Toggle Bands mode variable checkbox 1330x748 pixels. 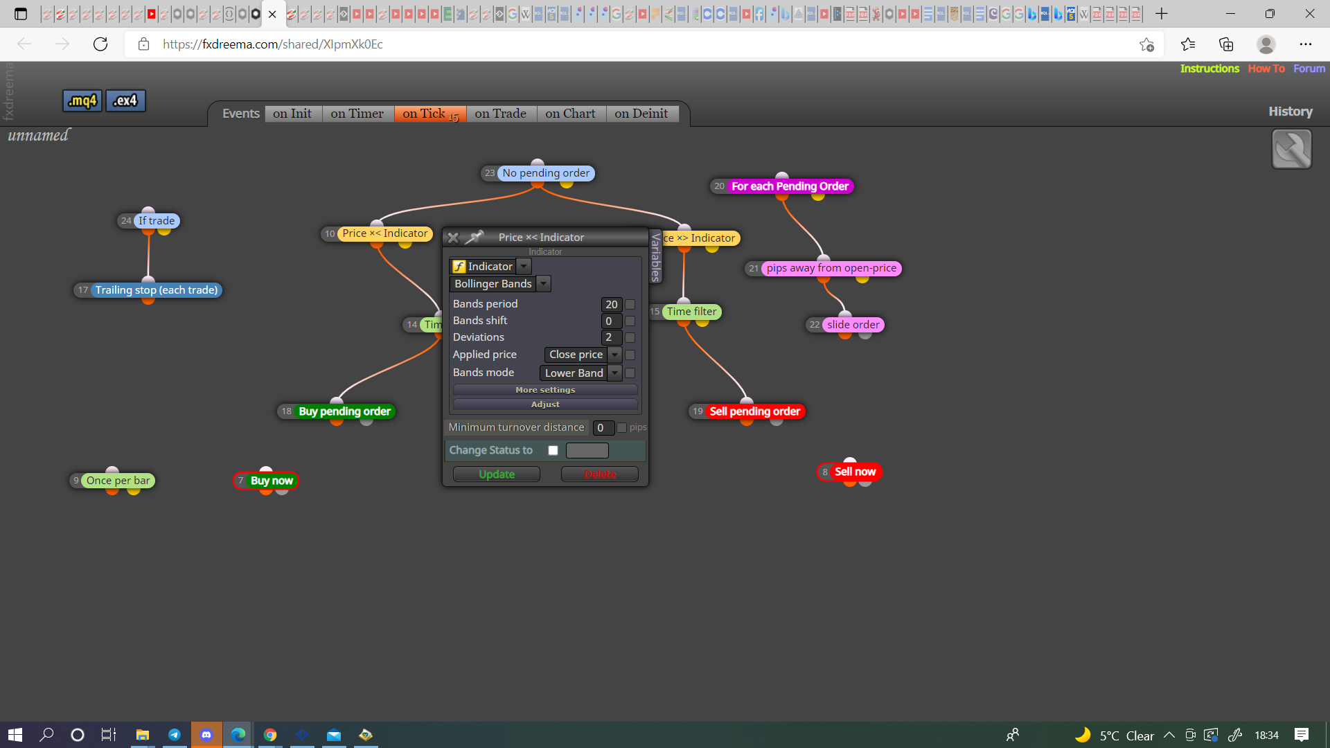tap(630, 373)
